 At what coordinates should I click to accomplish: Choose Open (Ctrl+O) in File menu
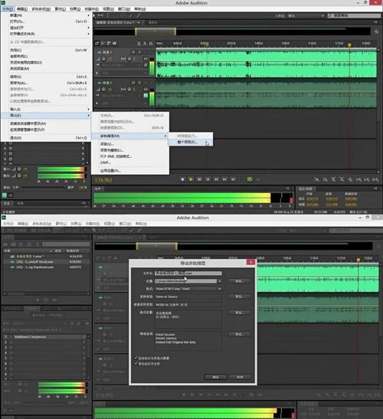coord(47,21)
